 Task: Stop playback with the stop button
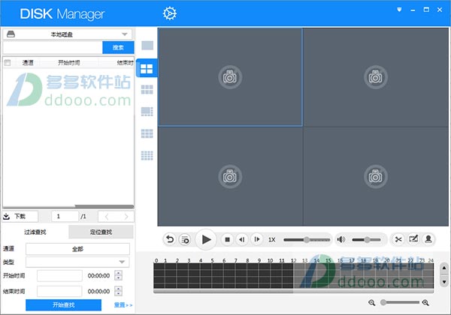click(x=227, y=239)
